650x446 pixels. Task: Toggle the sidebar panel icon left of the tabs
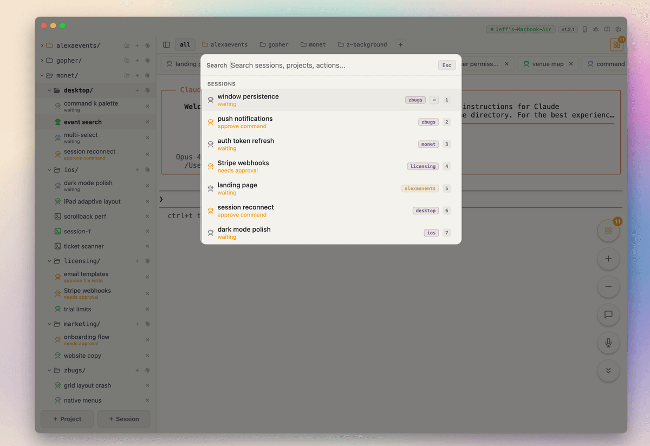[166, 44]
